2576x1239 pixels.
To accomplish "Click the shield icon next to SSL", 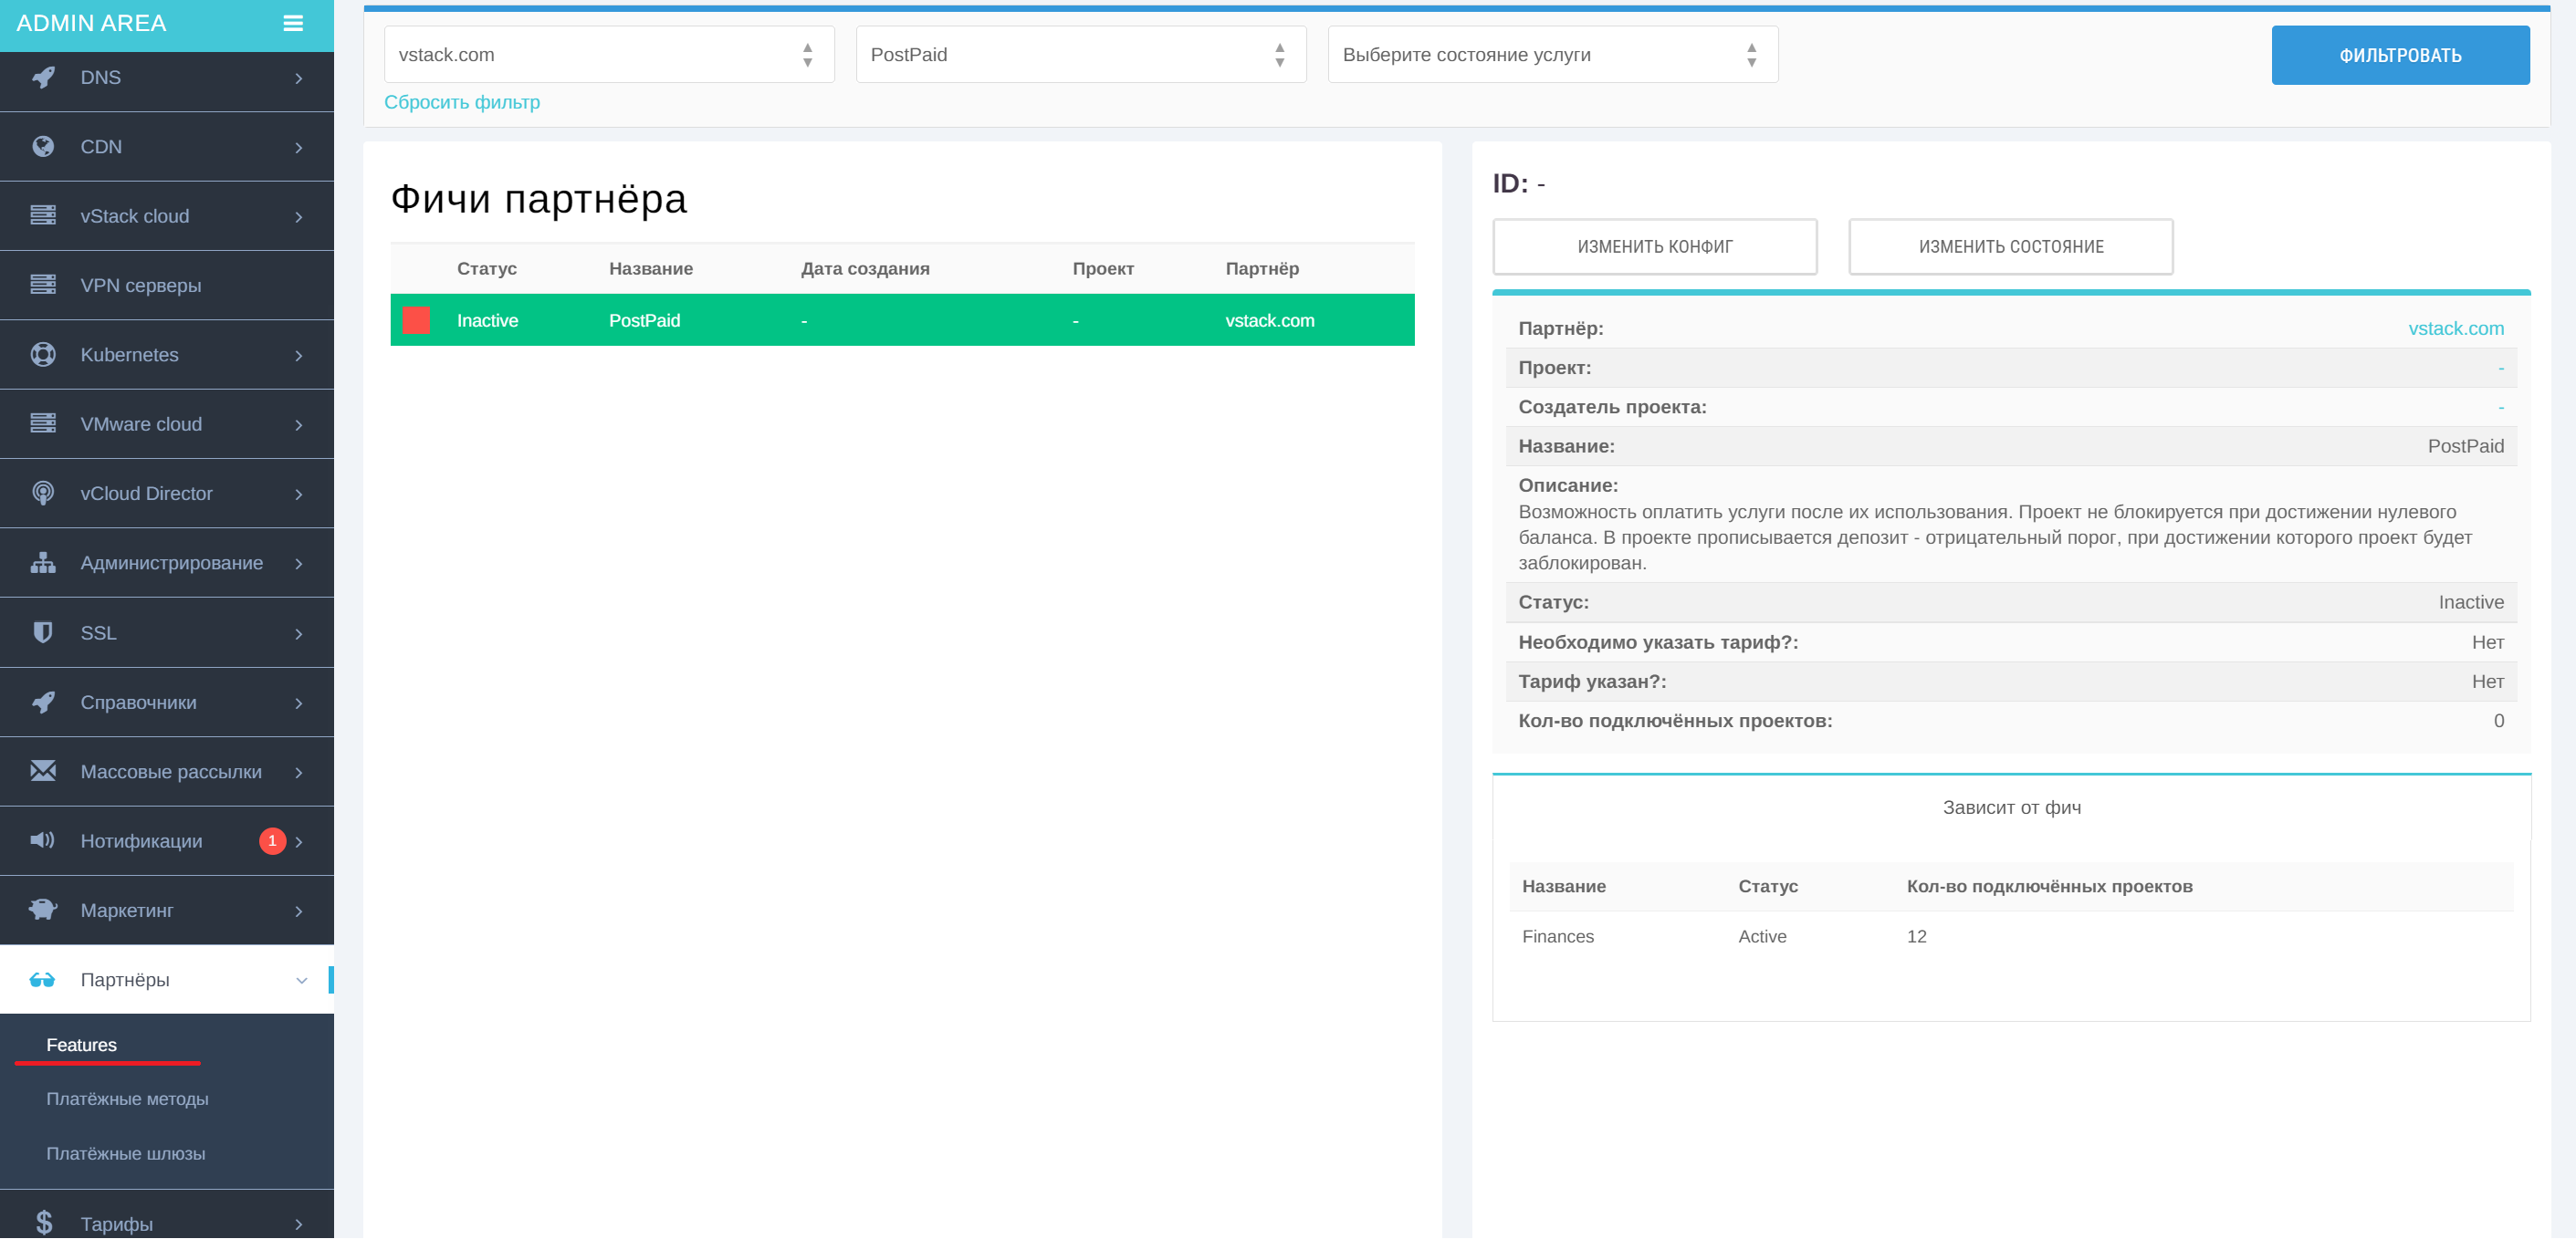I will (43, 632).
